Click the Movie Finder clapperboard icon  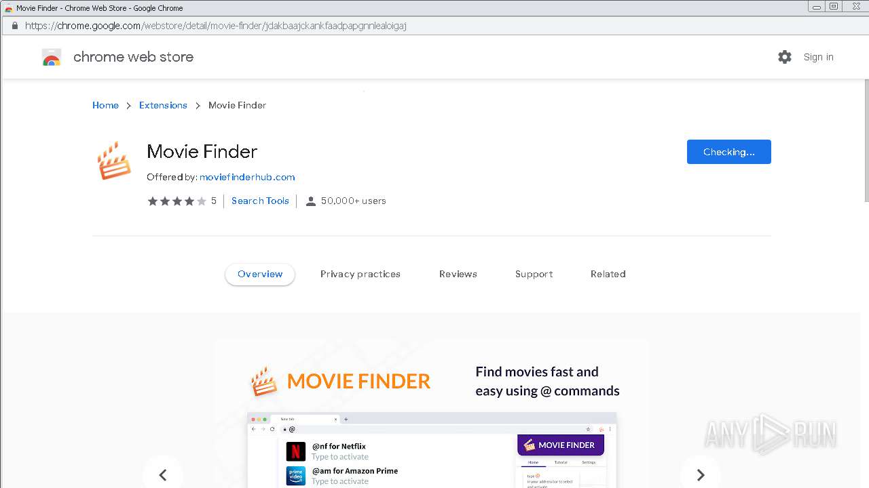[x=113, y=161]
